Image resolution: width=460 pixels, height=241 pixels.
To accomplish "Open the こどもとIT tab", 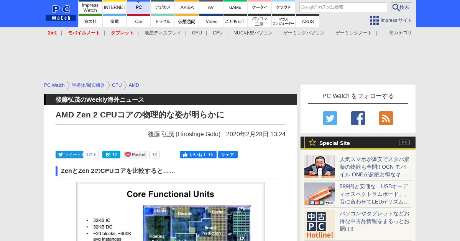I will [x=235, y=21].
